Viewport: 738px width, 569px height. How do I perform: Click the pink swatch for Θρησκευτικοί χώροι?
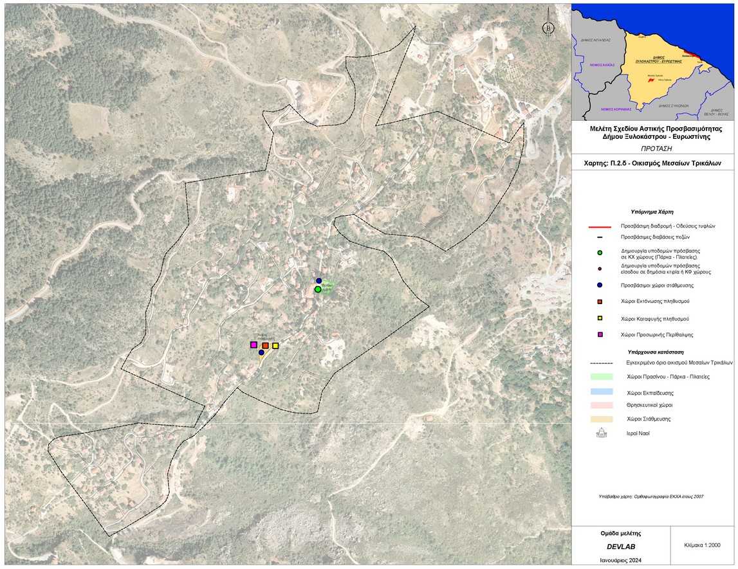tap(601, 405)
